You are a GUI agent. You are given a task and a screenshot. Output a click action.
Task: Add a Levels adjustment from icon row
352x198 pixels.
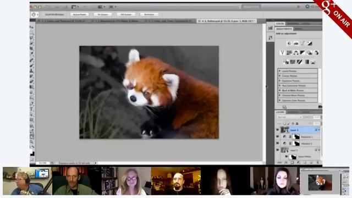point(296,43)
